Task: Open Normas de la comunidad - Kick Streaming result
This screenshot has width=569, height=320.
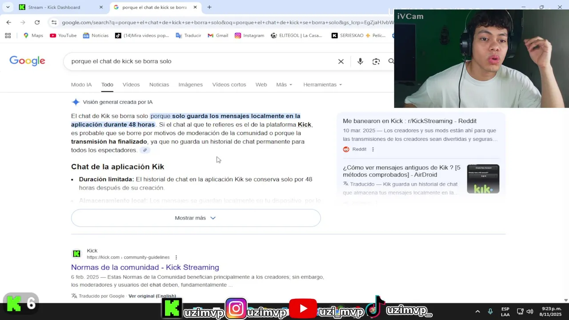Action: pyautogui.click(x=145, y=267)
